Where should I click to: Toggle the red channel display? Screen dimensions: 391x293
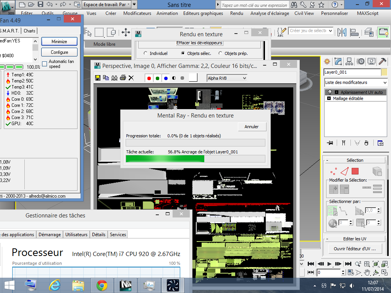(x=149, y=78)
